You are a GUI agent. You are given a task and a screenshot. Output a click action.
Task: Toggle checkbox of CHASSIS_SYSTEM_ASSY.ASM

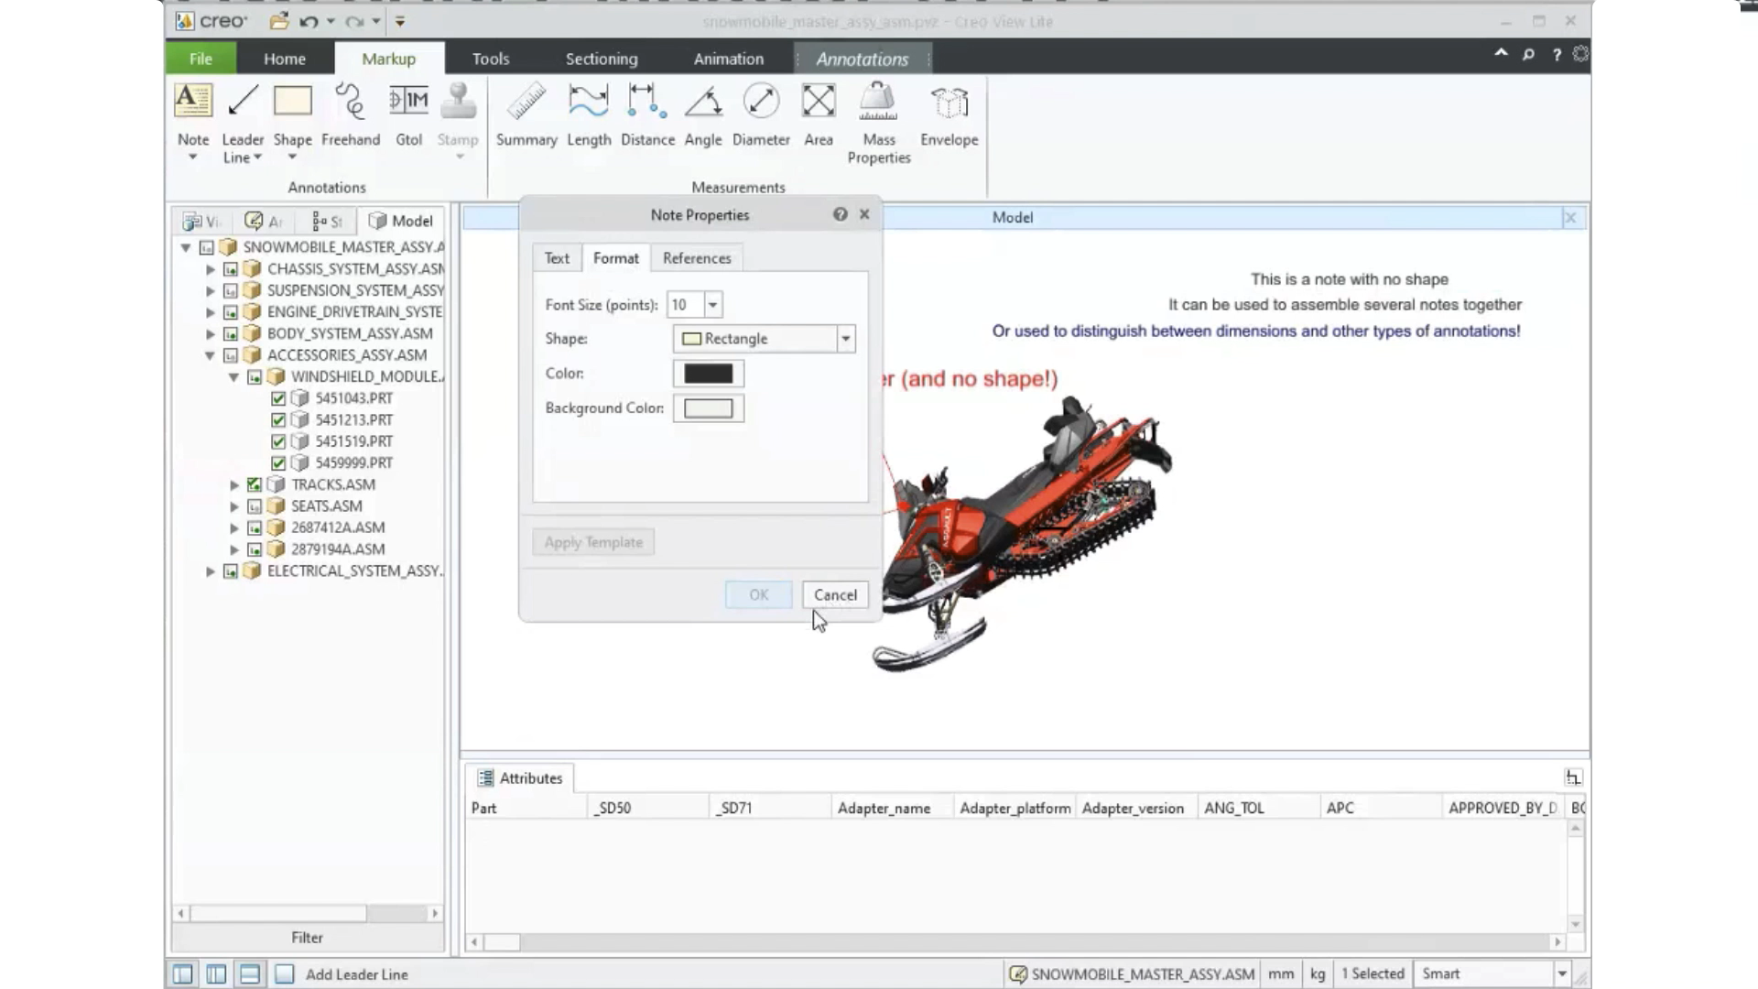(x=231, y=269)
